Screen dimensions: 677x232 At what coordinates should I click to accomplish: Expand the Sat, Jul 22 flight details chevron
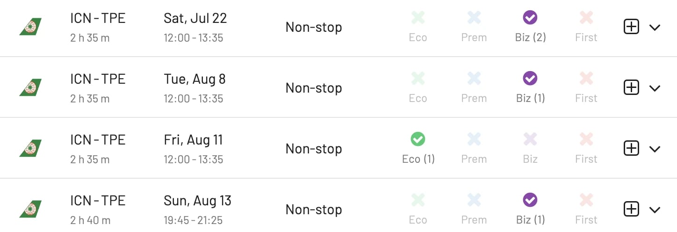[x=655, y=28]
